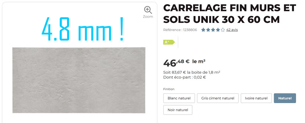
Task: Select the highlighted Naturel finish
Action: coord(285,98)
